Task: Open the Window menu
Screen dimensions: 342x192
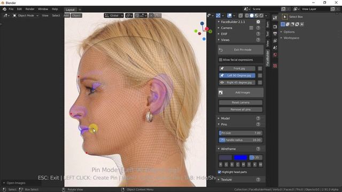Action: pyautogui.click(x=43, y=9)
